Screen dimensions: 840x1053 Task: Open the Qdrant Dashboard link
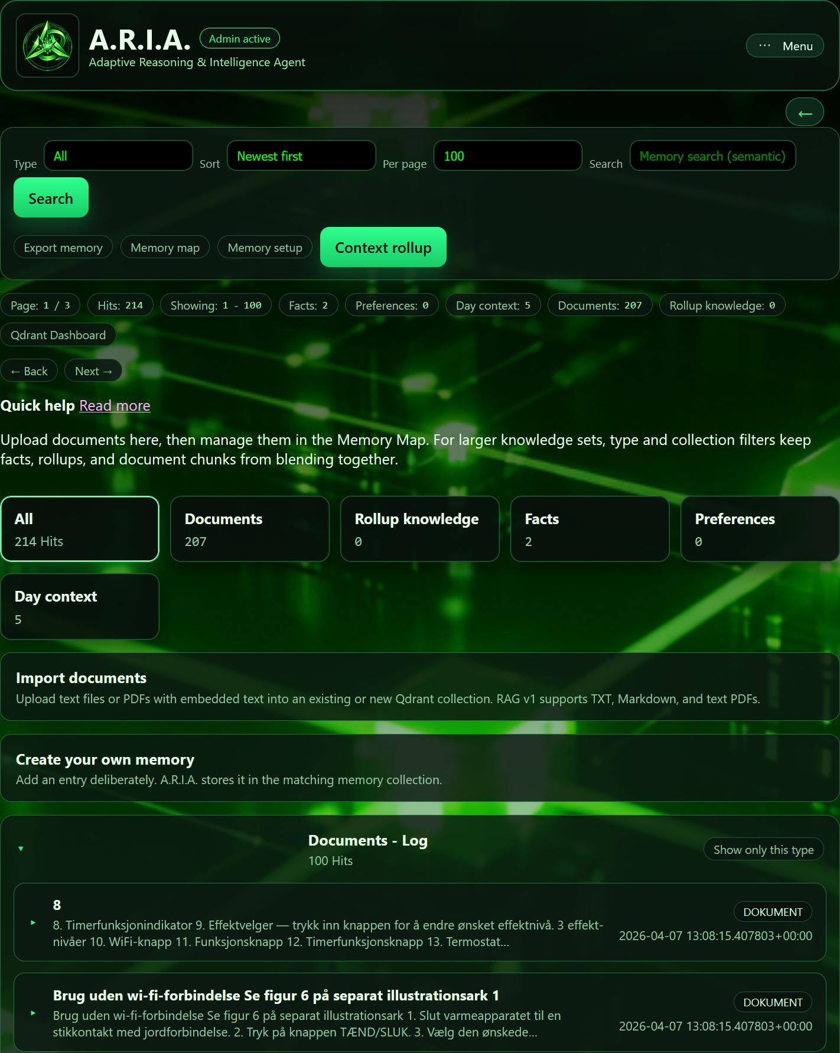tap(58, 335)
